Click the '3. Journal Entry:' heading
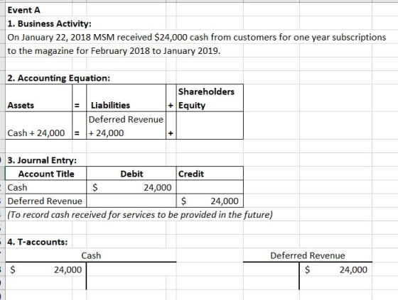The width and height of the screenshot is (398, 300). [x=42, y=160]
